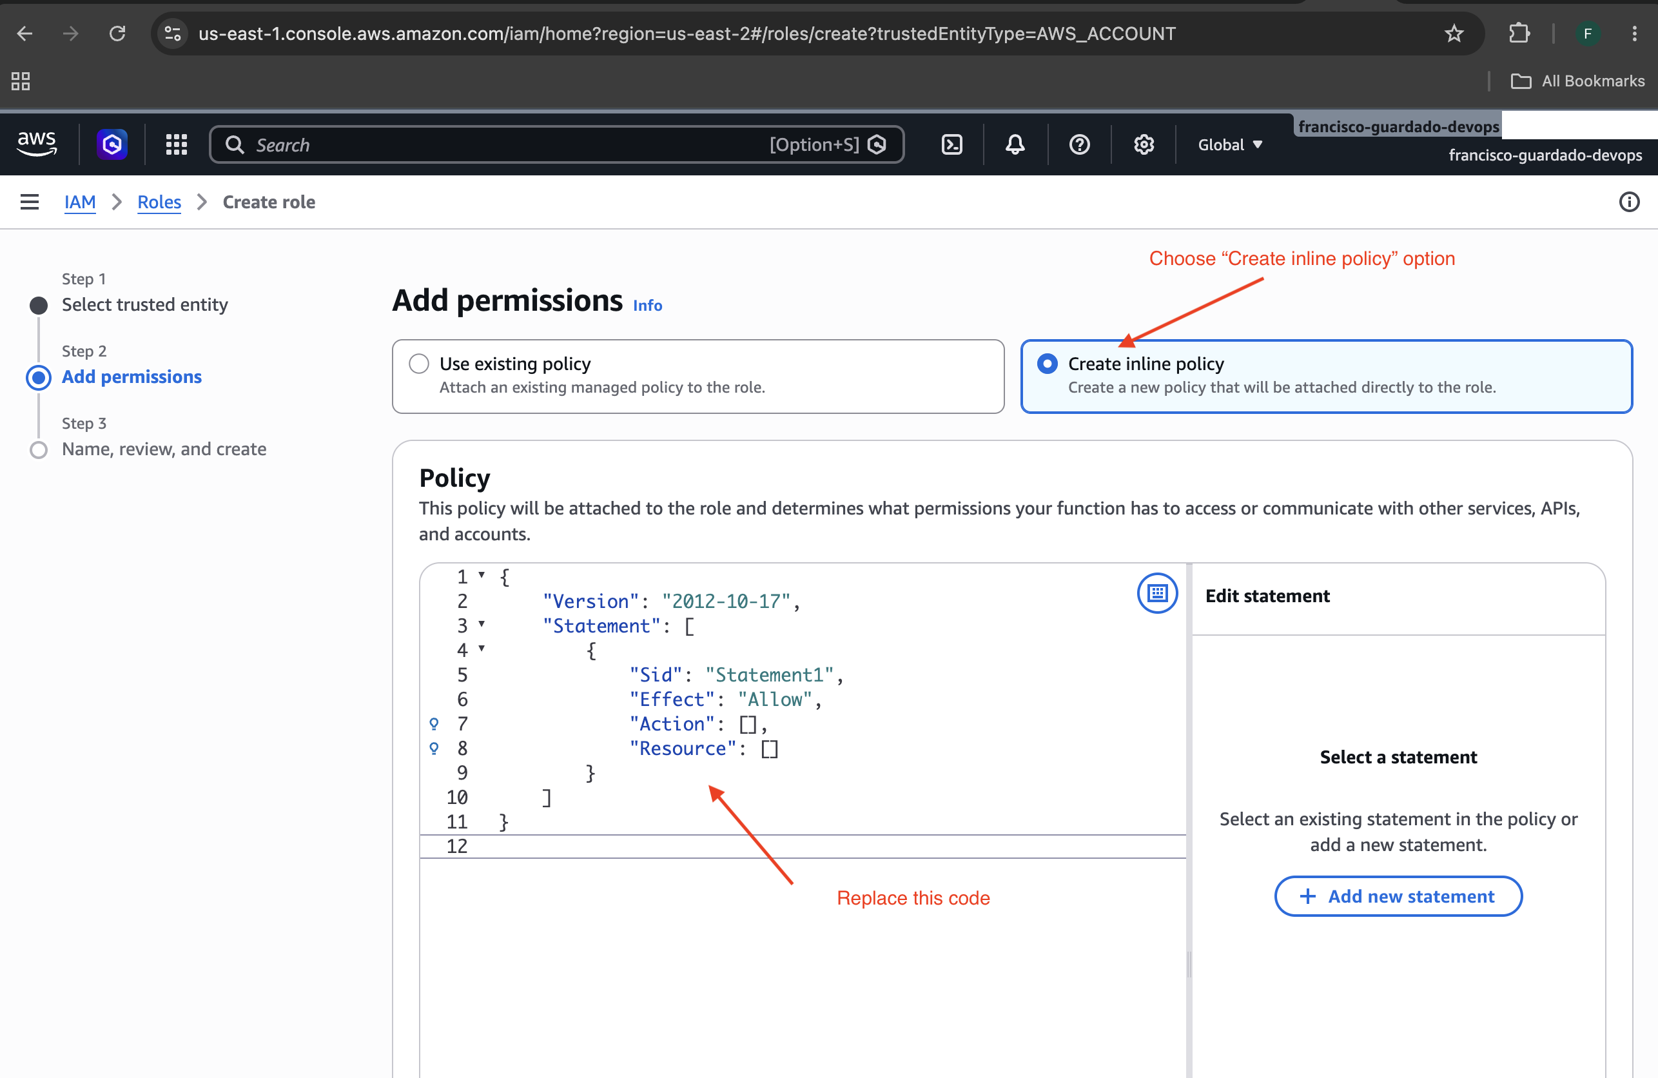Launch AWS CloudShell icon
Screen dimensions: 1658x1078
coord(951,144)
